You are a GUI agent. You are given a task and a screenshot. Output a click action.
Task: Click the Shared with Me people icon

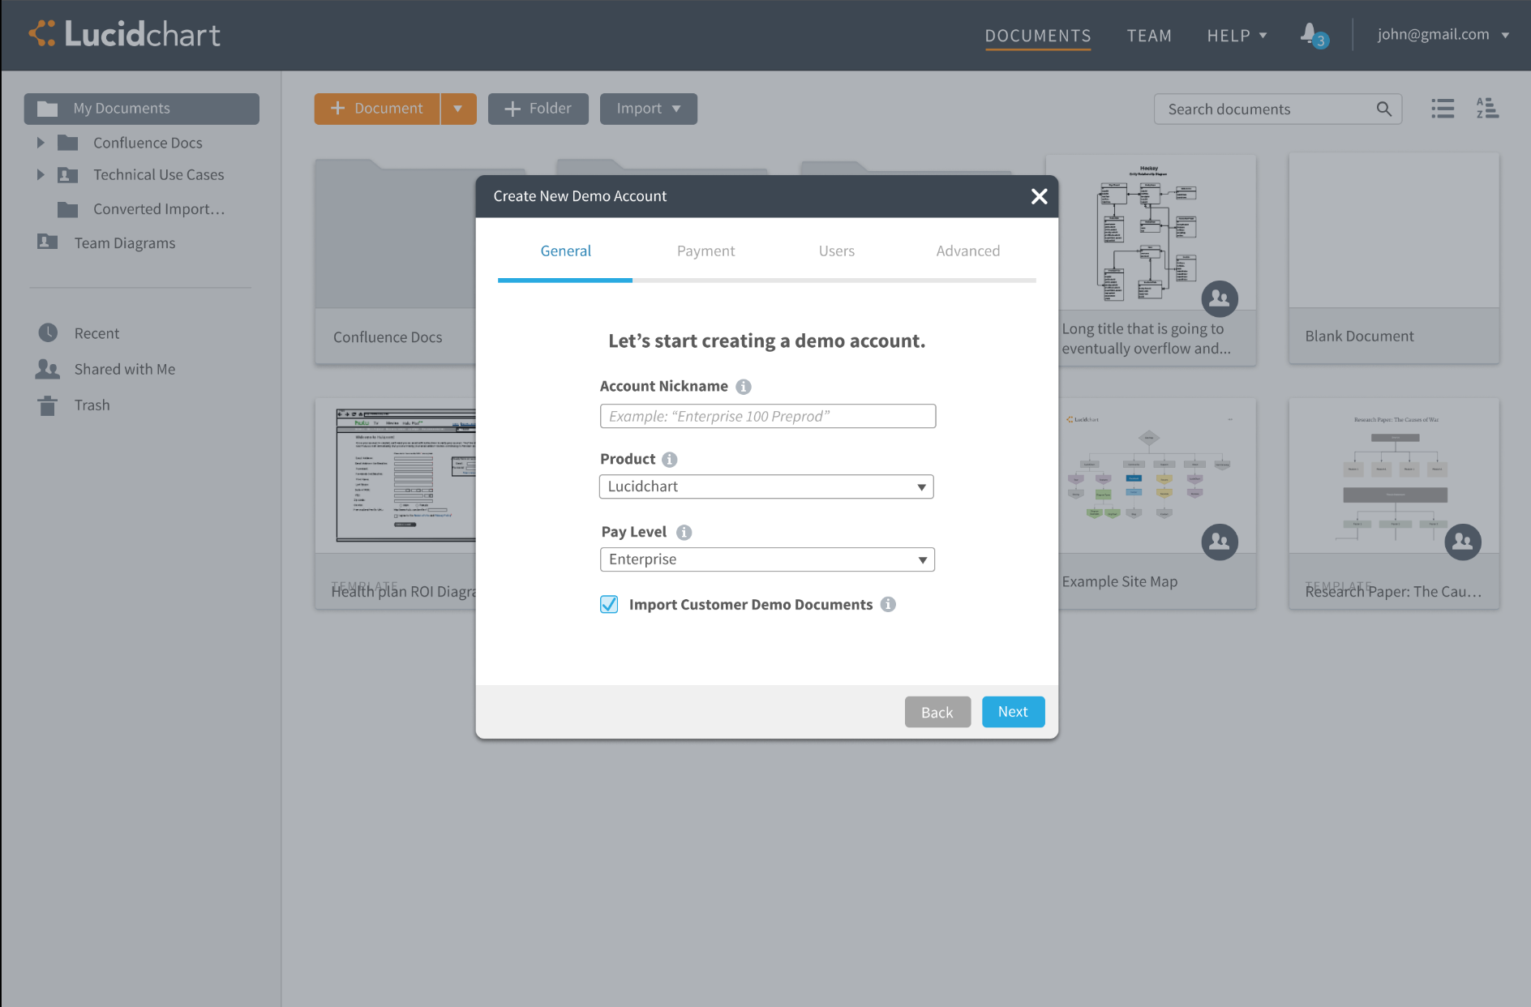click(48, 369)
